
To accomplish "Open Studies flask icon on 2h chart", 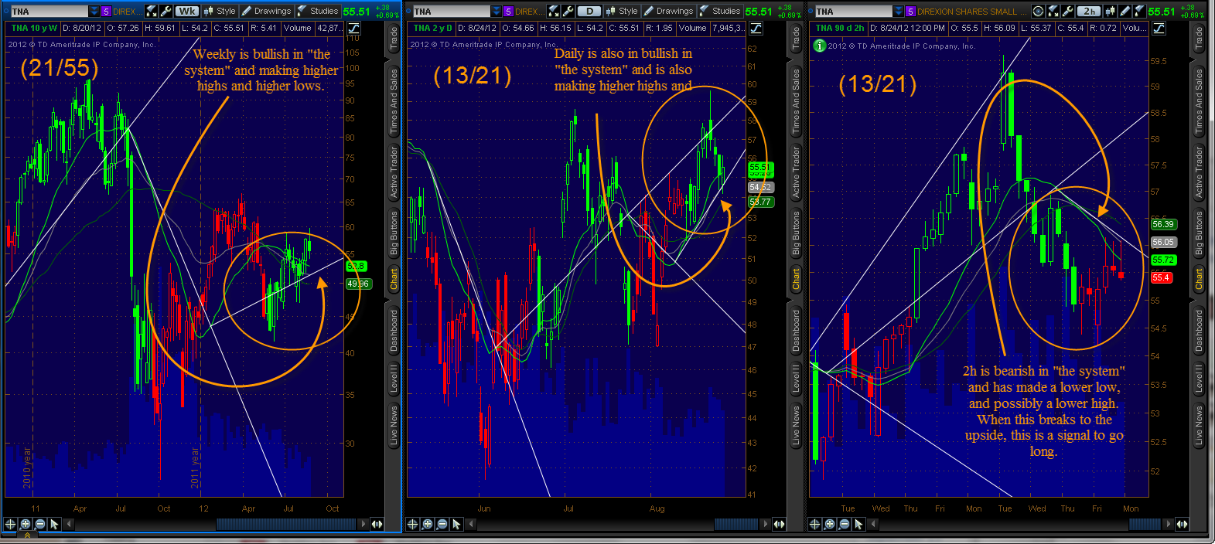I will pyautogui.click(x=1138, y=11).
